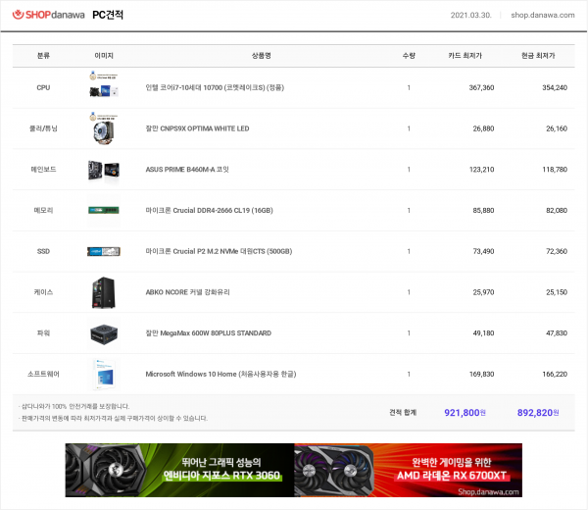Image resolution: width=588 pixels, height=510 pixels.
Task: Click cash total '892,820원'
Action: click(538, 413)
